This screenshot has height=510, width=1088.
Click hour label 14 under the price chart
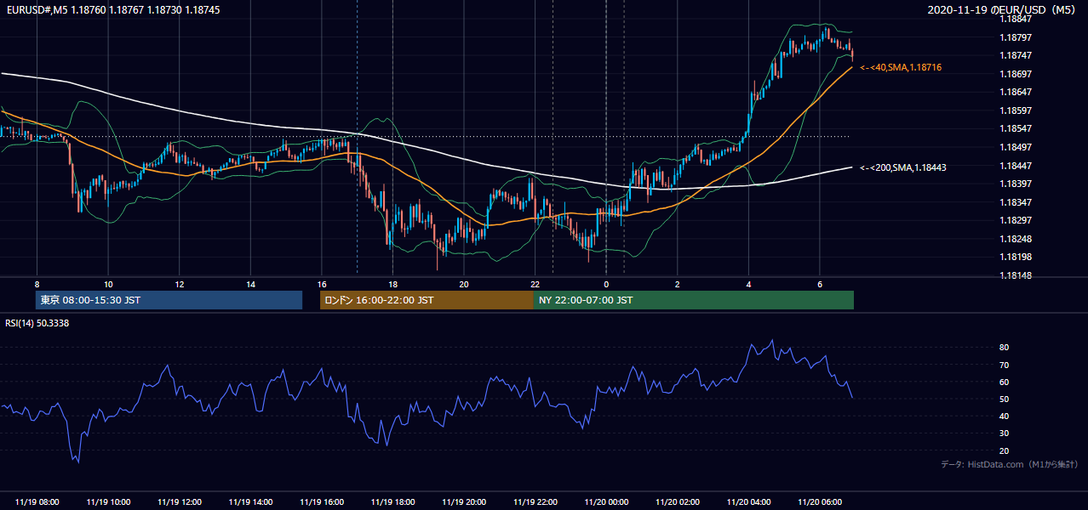pos(250,284)
